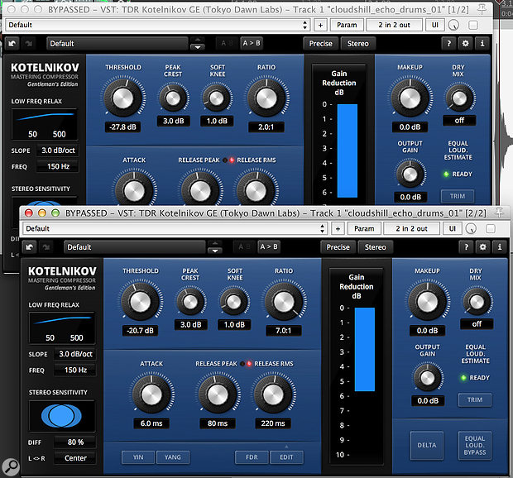The width and height of the screenshot is (513, 478).
Task: Click the EDIT button
Action: (286, 457)
